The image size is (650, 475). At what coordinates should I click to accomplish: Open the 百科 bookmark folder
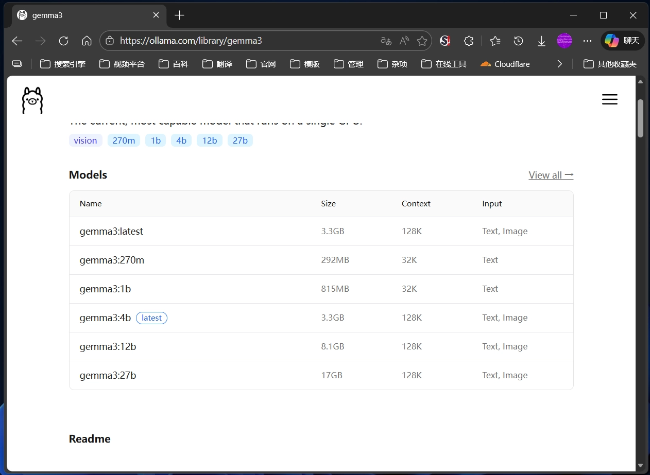[174, 64]
